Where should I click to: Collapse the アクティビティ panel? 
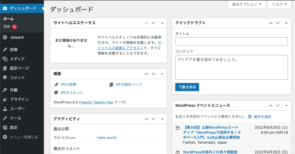pos(162,119)
